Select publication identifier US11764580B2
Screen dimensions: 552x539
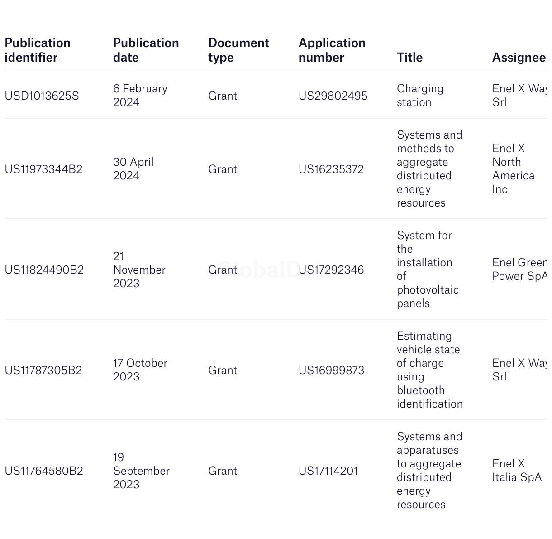44,471
